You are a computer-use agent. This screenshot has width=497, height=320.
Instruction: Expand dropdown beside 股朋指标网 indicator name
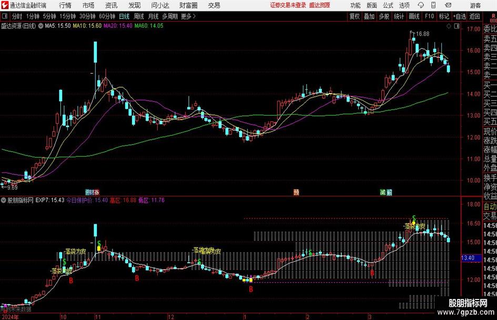[4, 200]
